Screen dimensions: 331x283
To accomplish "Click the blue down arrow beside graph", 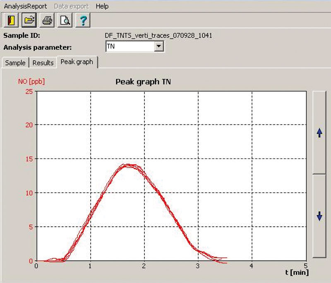I will 319,216.
